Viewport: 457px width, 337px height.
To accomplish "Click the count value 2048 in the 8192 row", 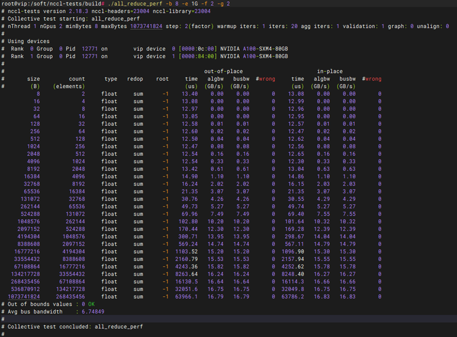I will [x=78, y=169].
